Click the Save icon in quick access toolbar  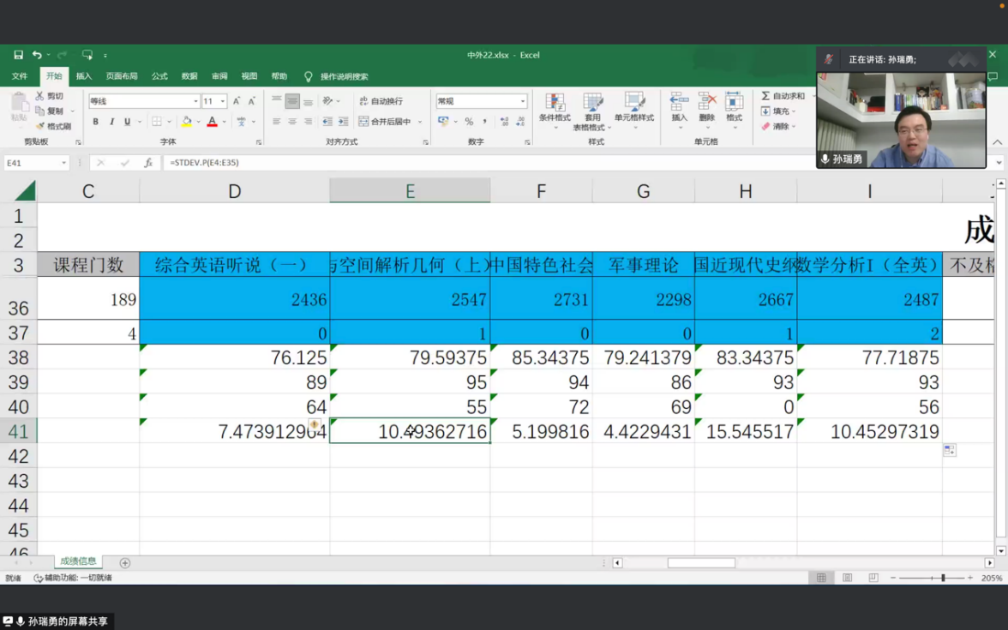(18, 55)
